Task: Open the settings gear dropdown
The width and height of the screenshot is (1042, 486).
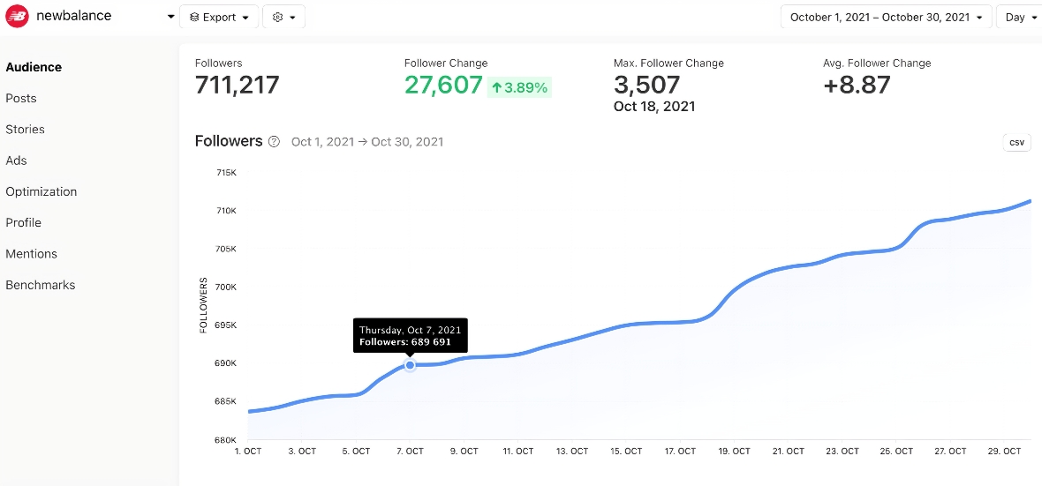Action: pyautogui.click(x=283, y=18)
